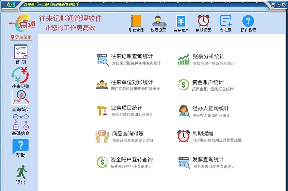Click description 按资金账户互转查询统计
Screen dimensions: 288x191
pyautogui.click(x=131, y=166)
